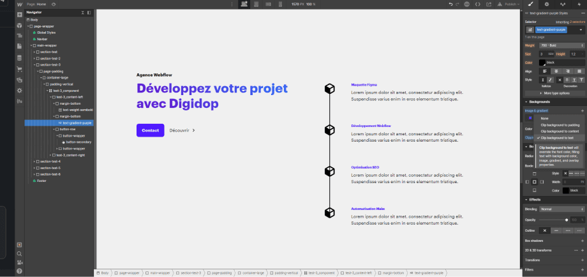
Task: Click the Contact button on canvas
Action: point(150,130)
